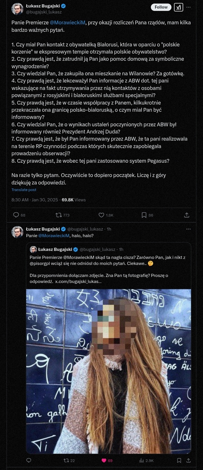Reply to the 'halo, halo?' post
This screenshot has width=203, height=470.
[29, 460]
